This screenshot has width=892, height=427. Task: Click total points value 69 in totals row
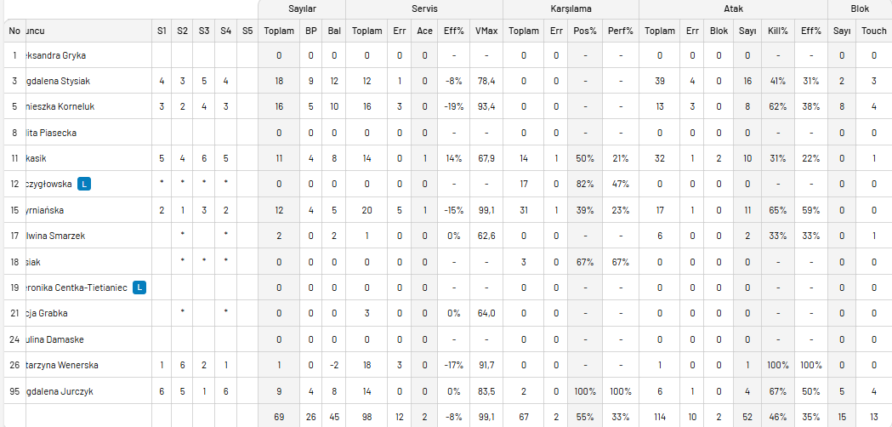279,417
